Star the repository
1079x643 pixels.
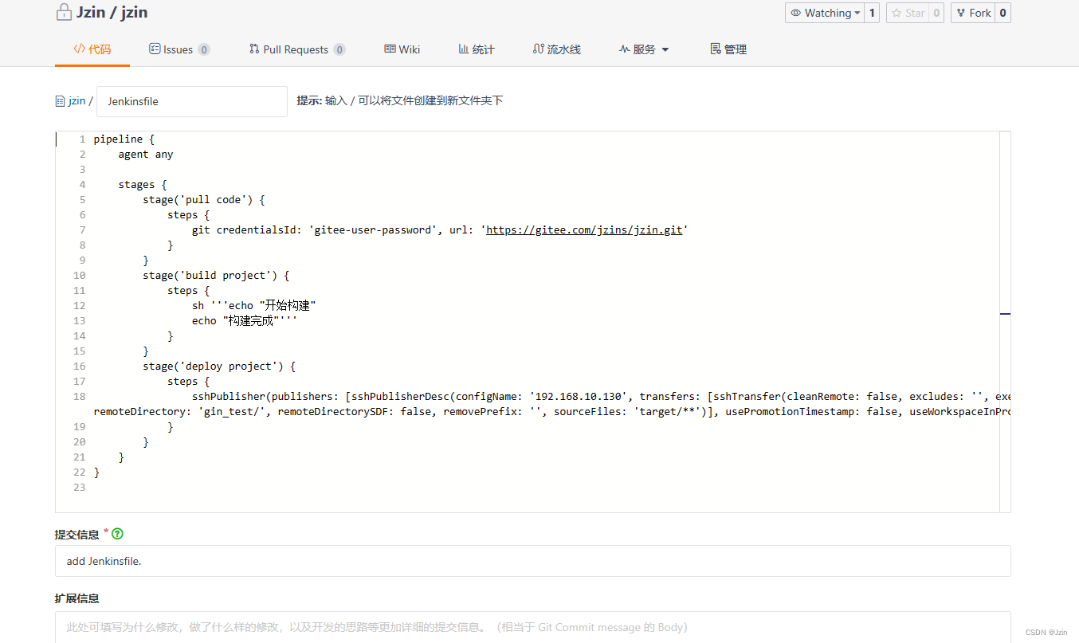[x=908, y=13]
